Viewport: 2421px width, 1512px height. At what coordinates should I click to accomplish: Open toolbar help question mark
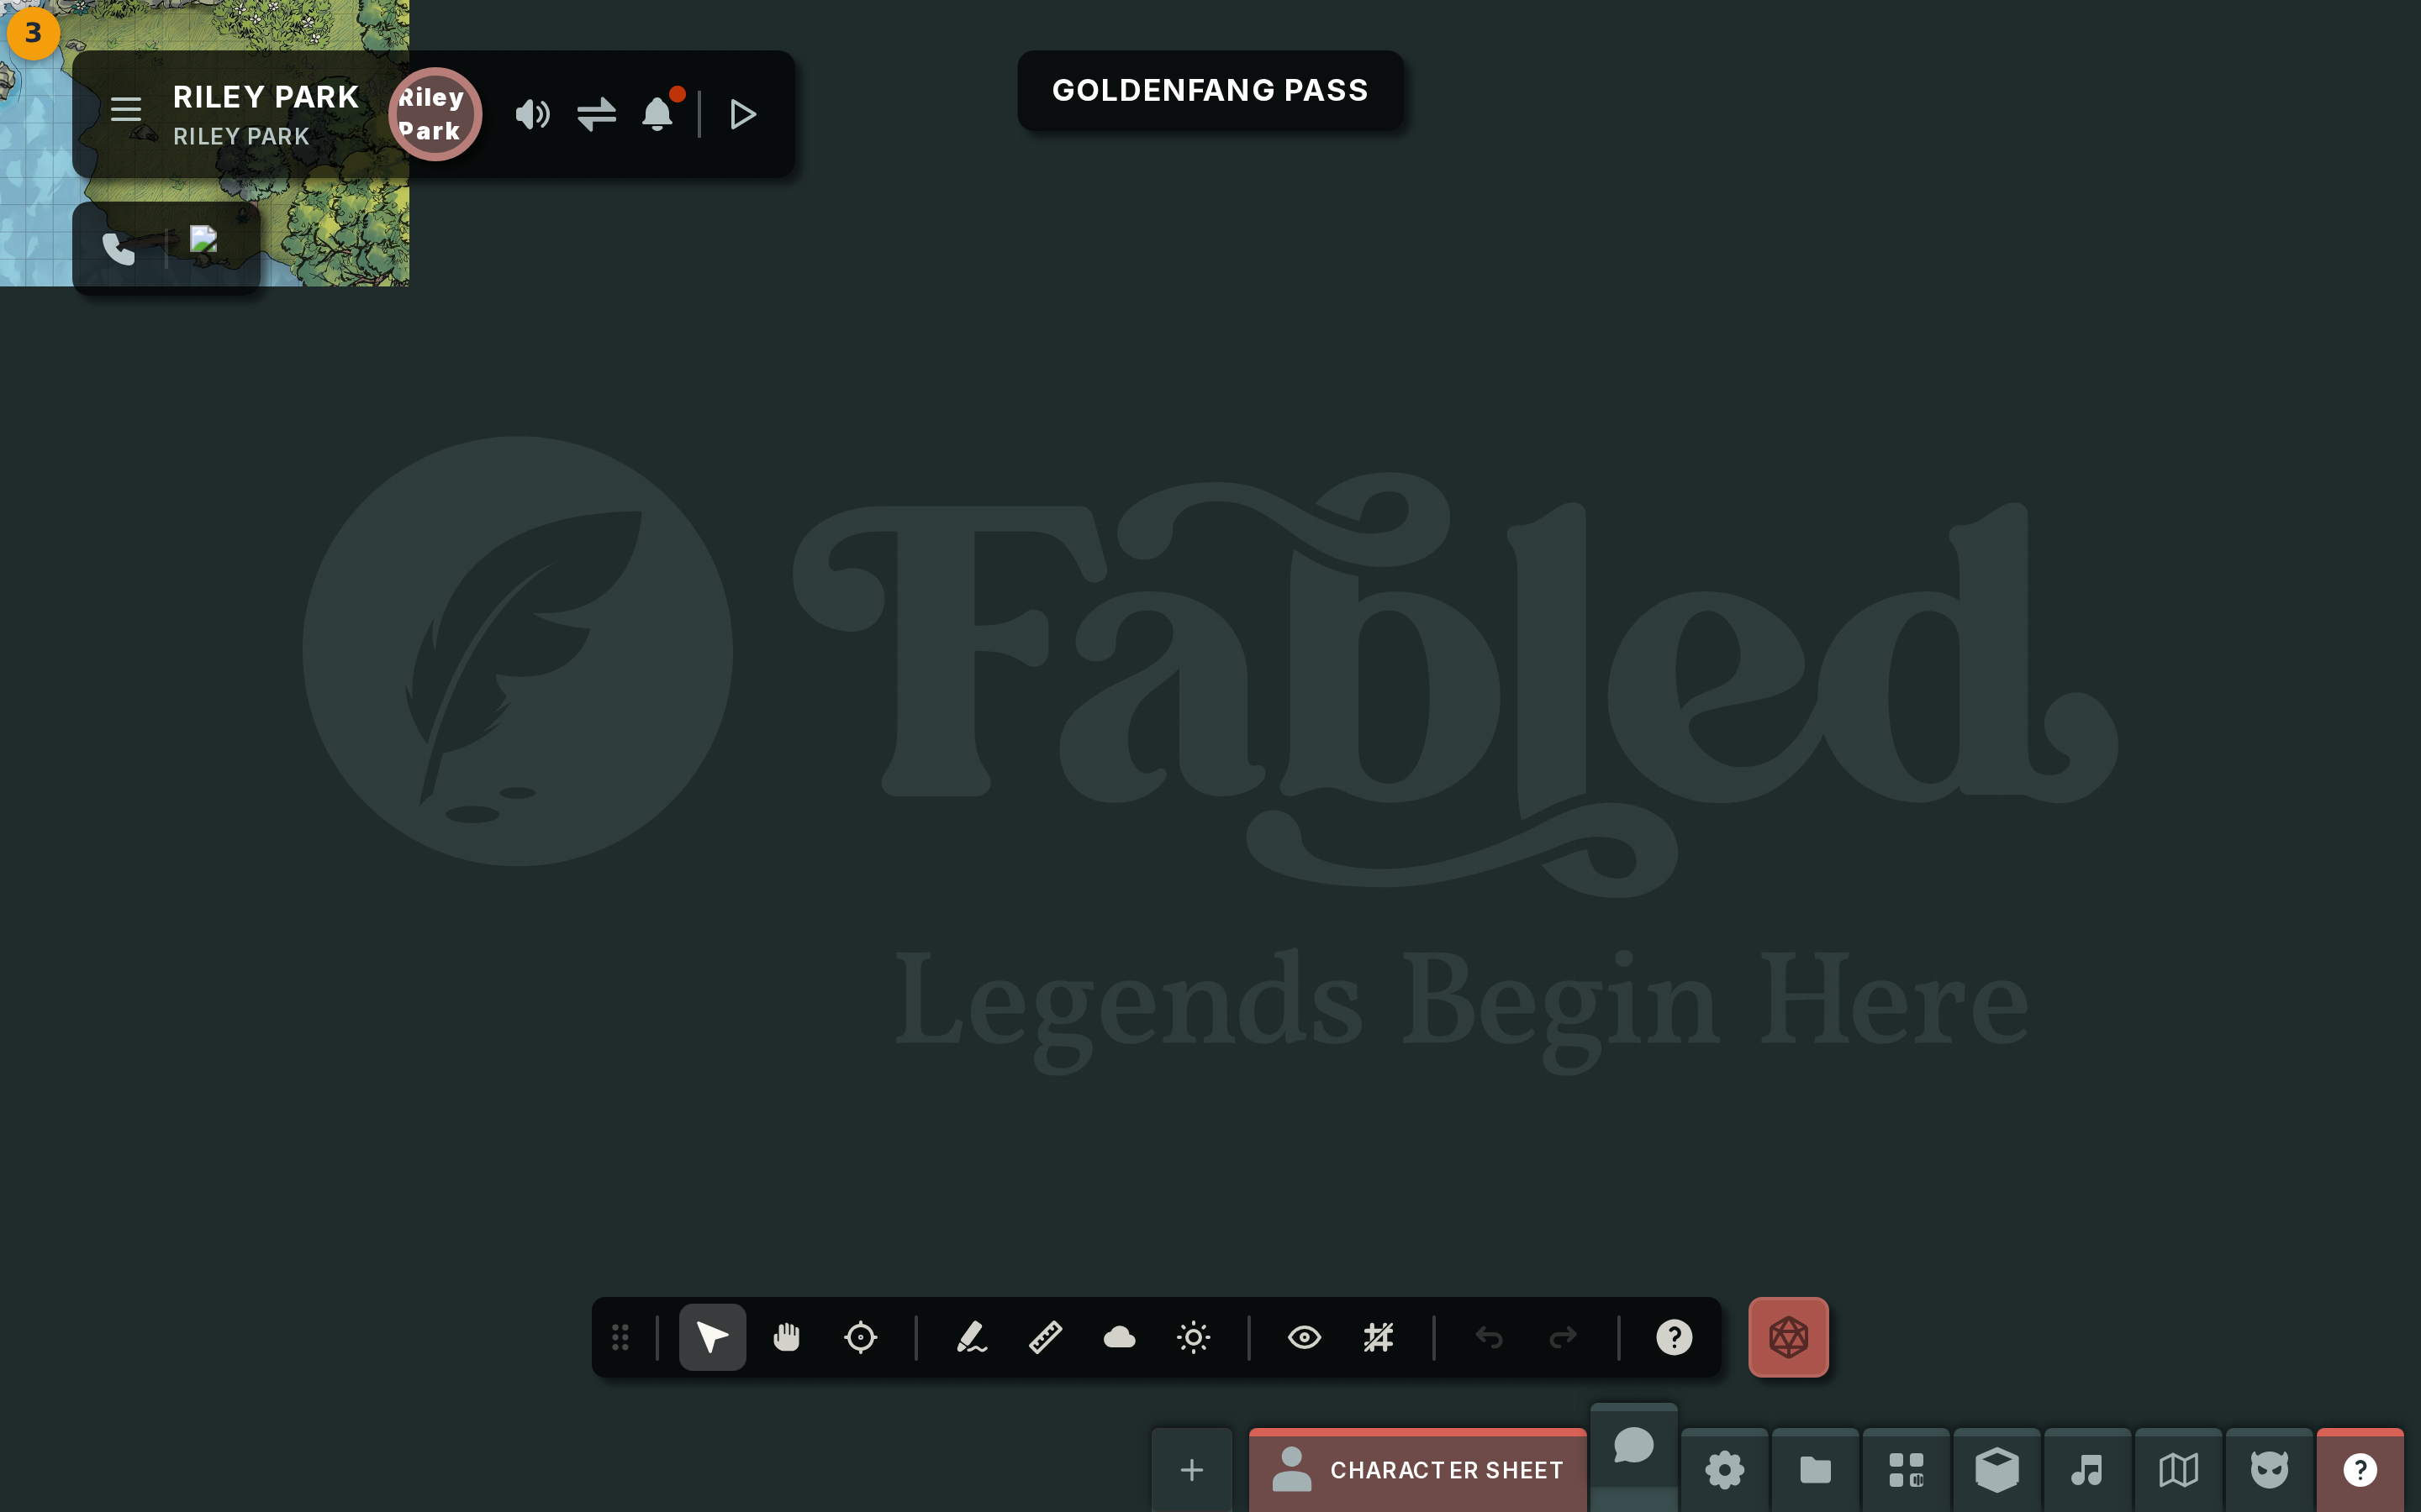[1675, 1337]
